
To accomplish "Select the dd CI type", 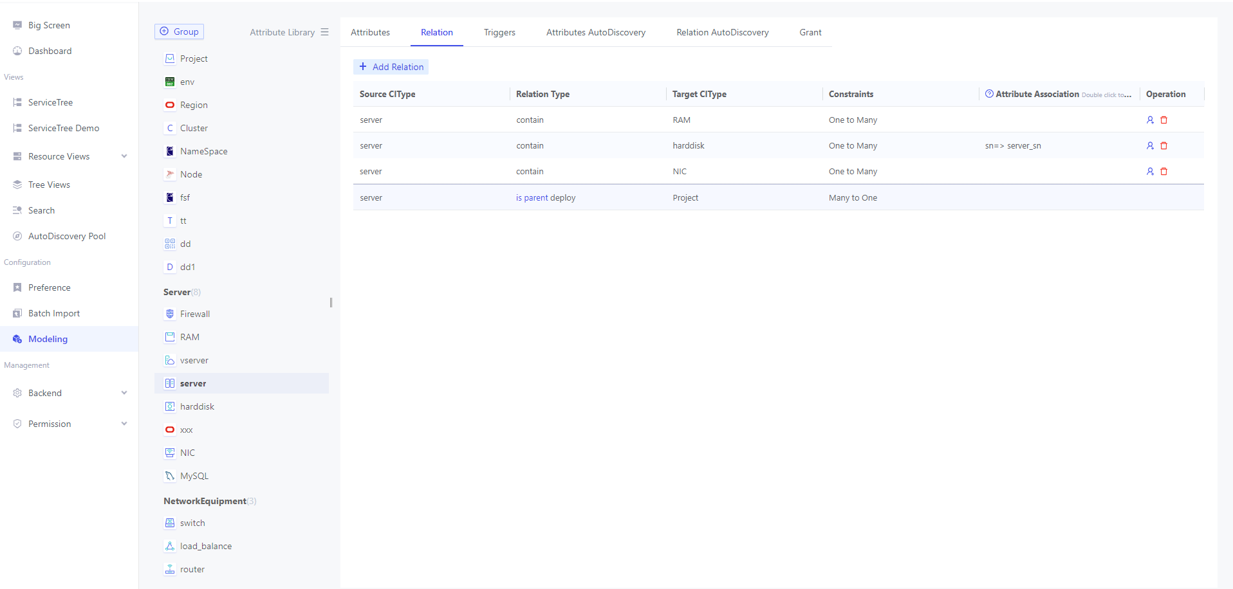I will [x=185, y=244].
